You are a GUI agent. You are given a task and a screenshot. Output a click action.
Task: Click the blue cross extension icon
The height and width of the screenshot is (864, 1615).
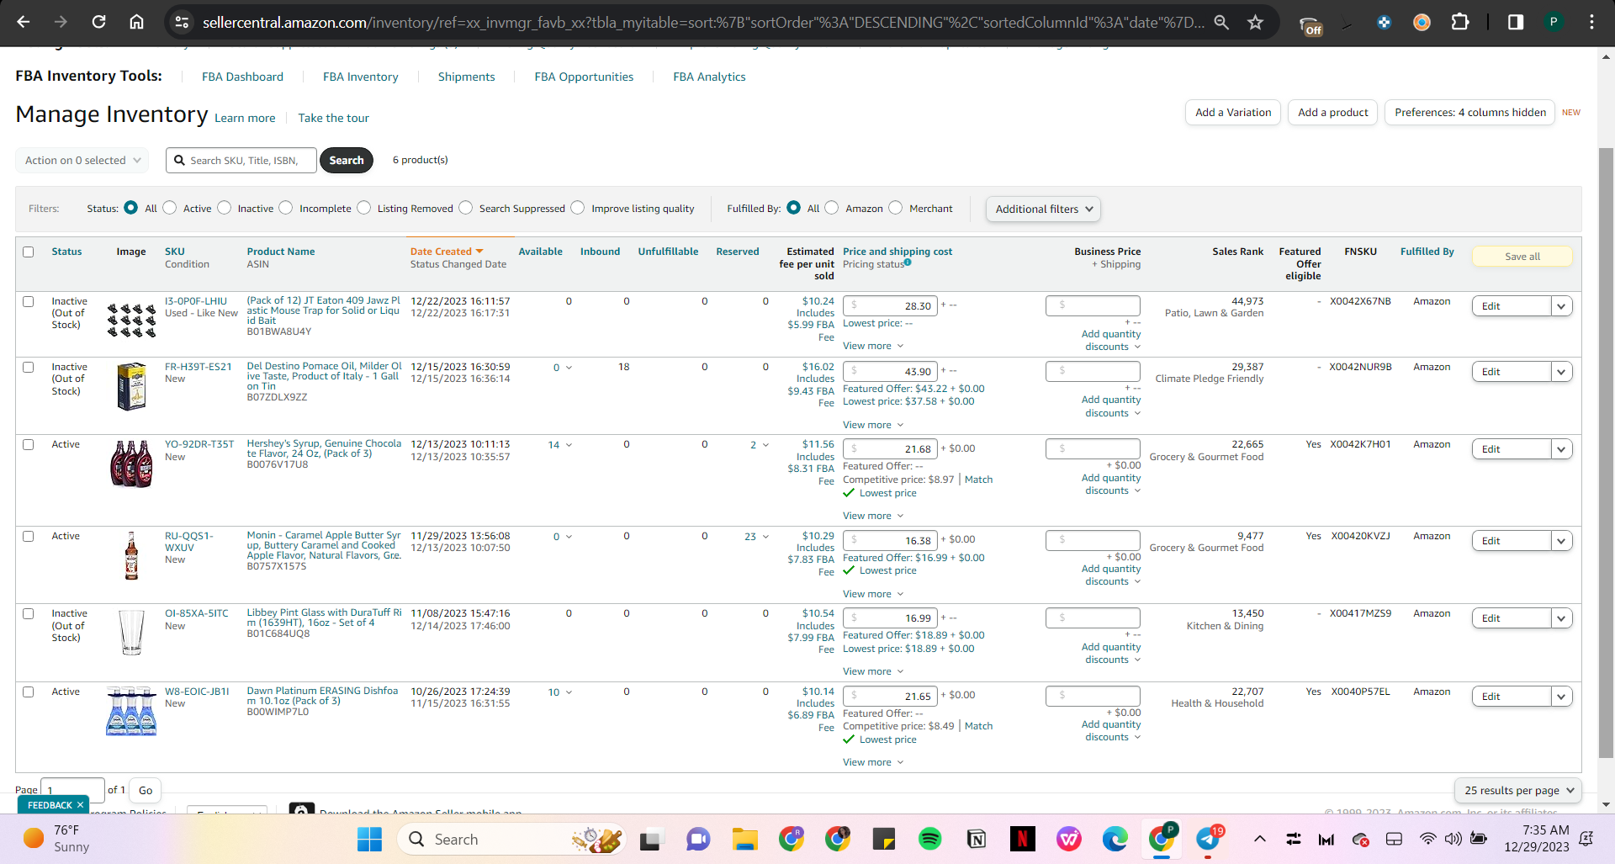[x=1384, y=23]
